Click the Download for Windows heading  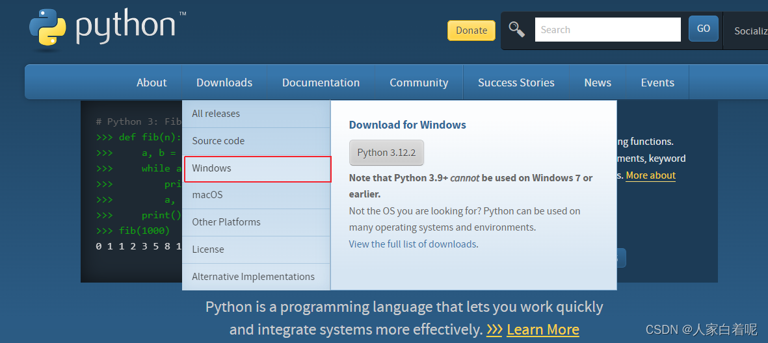pyautogui.click(x=408, y=125)
